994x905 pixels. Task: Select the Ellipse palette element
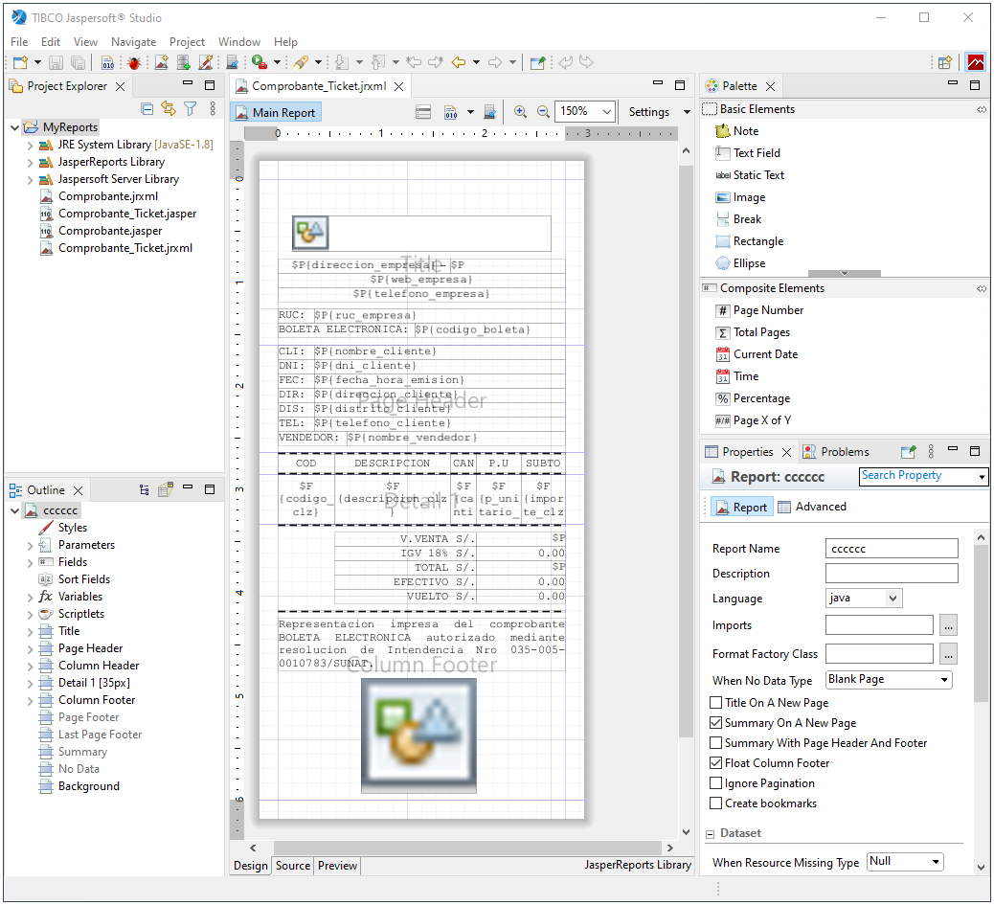coord(740,263)
